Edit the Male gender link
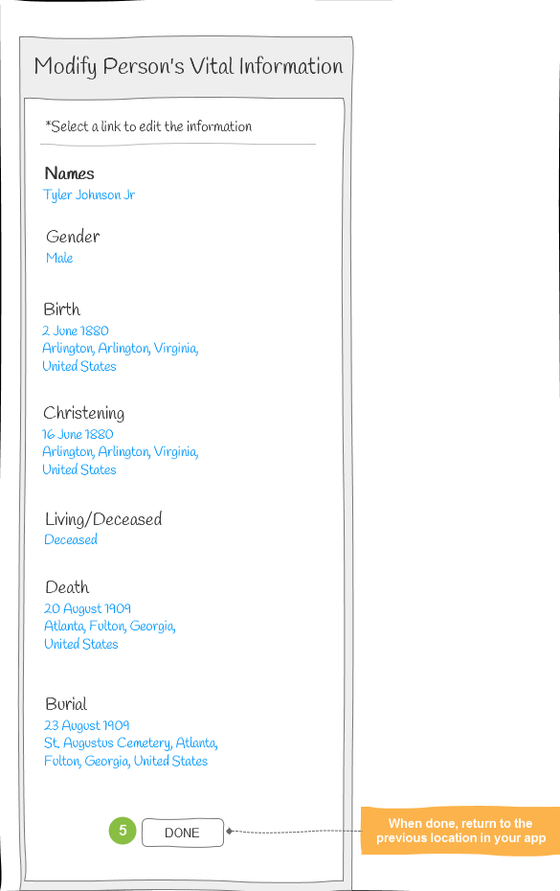The image size is (560, 891). click(59, 258)
